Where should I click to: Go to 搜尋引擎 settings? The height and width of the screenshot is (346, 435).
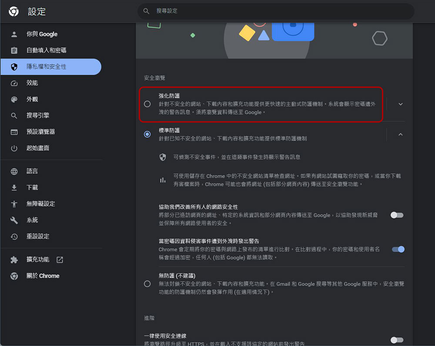coord(38,116)
